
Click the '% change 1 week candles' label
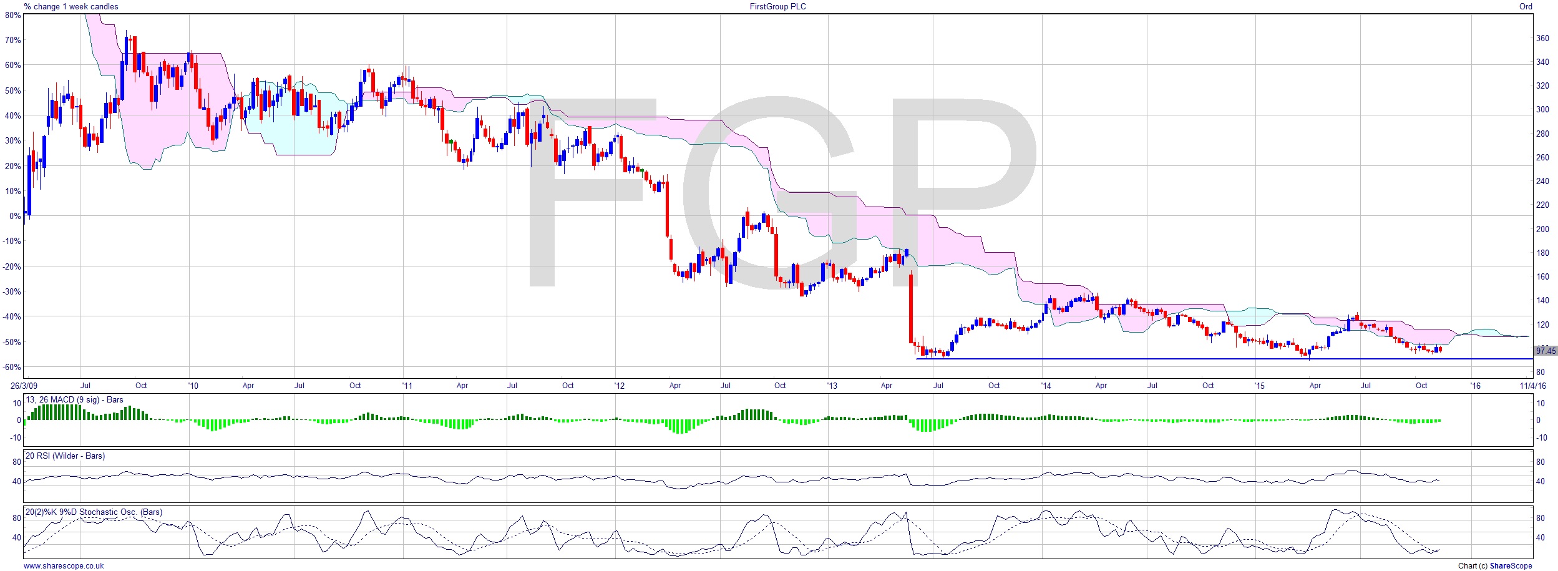(71, 6)
